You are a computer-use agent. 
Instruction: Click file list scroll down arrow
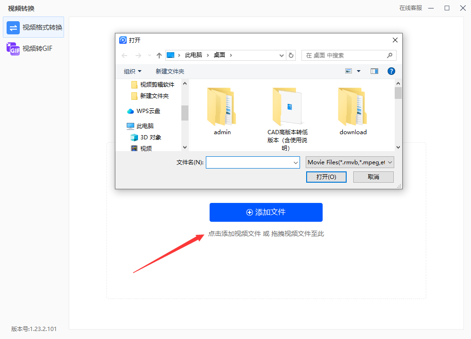point(398,147)
